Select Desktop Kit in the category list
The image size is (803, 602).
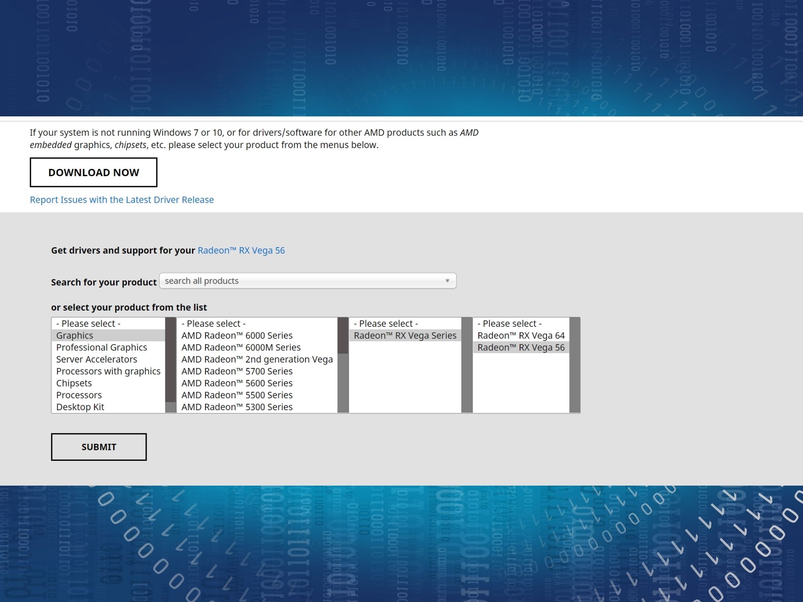coord(108,407)
